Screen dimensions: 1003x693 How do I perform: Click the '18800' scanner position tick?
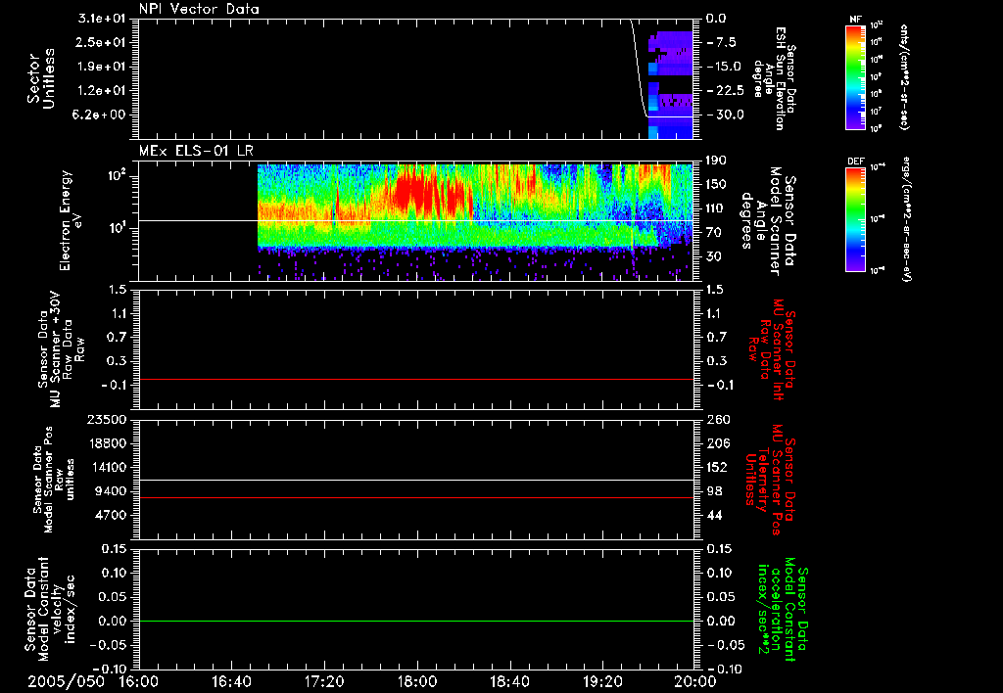pos(106,443)
